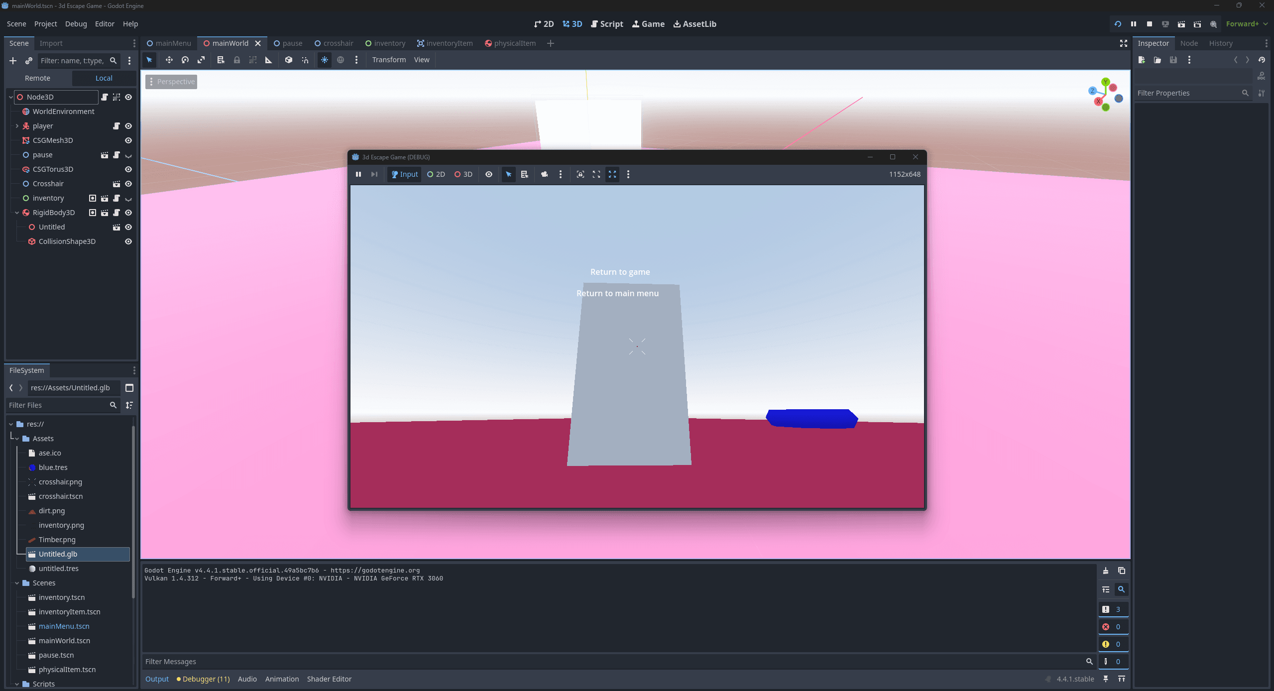Image resolution: width=1274 pixels, height=691 pixels.
Task: Select the Remote scene tree button
Action: tap(38, 78)
